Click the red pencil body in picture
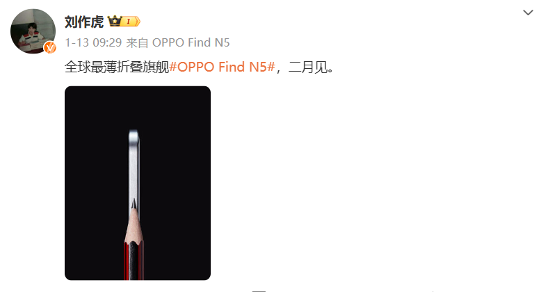Screen dimensions: 548x292 click(134, 260)
